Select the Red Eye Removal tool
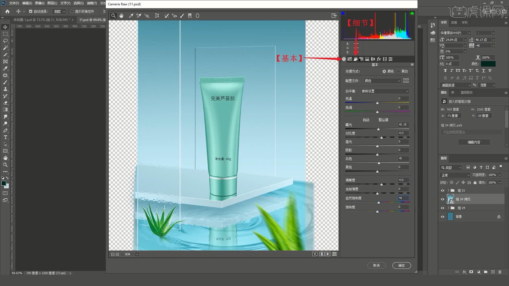This screenshot has height=286, width=509. (x=174, y=16)
